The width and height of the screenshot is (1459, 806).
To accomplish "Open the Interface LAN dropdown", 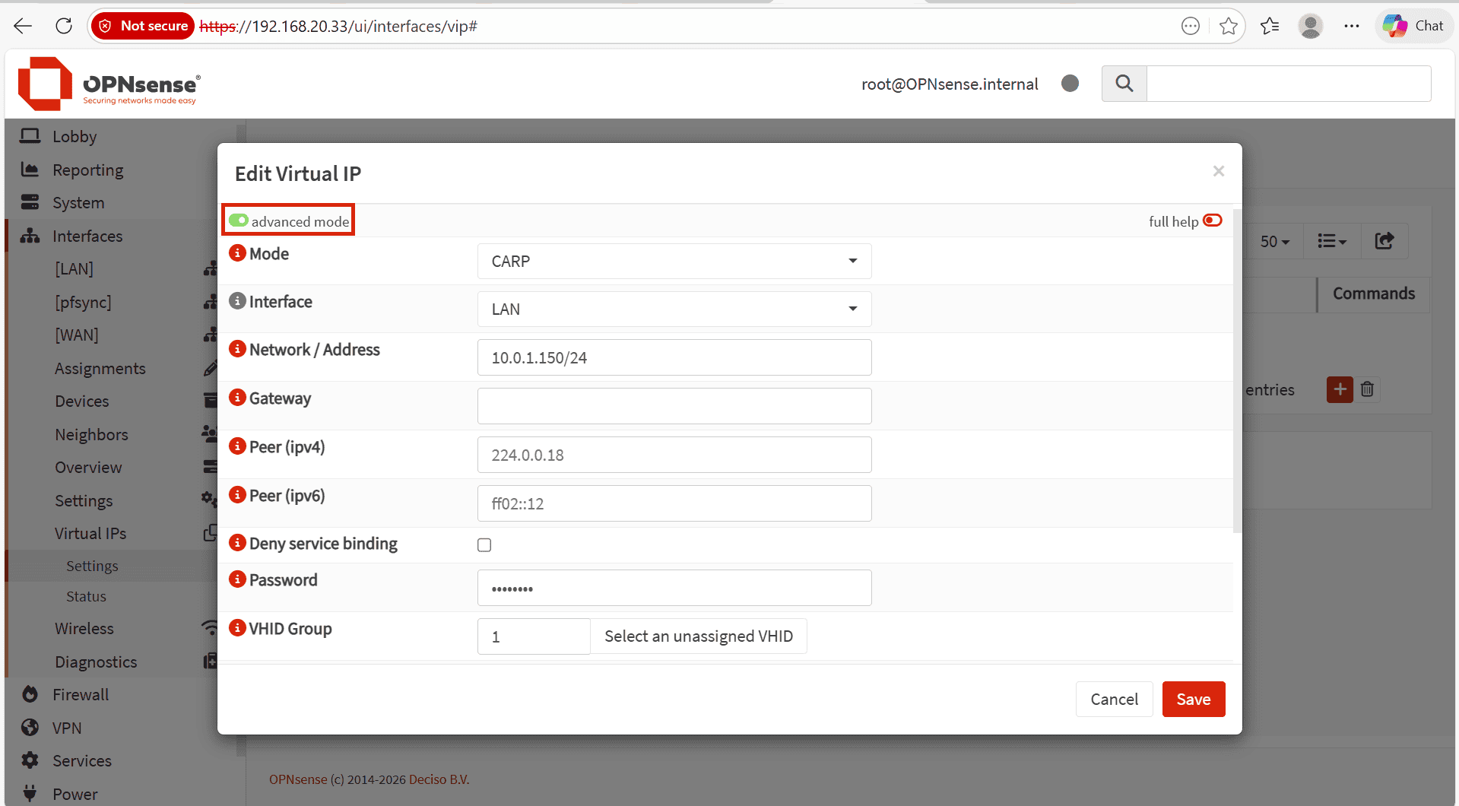I will [x=674, y=309].
